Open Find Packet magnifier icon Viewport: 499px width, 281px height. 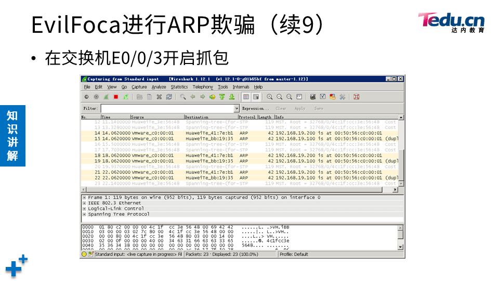[x=182, y=97]
